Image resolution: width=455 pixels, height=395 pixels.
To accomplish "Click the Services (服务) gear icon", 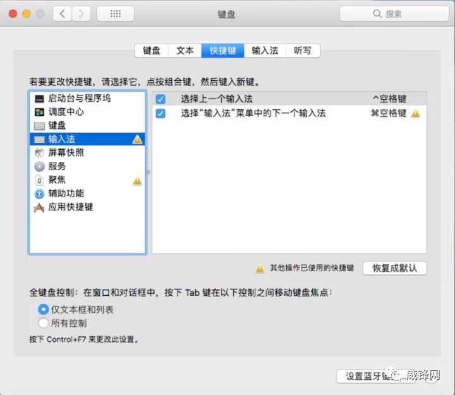I will (x=39, y=166).
